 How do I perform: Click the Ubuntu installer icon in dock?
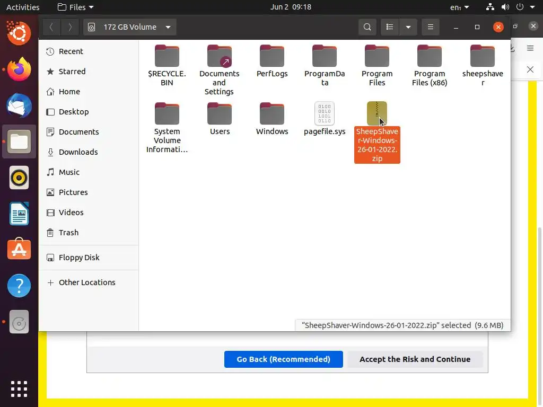[x=19, y=33]
